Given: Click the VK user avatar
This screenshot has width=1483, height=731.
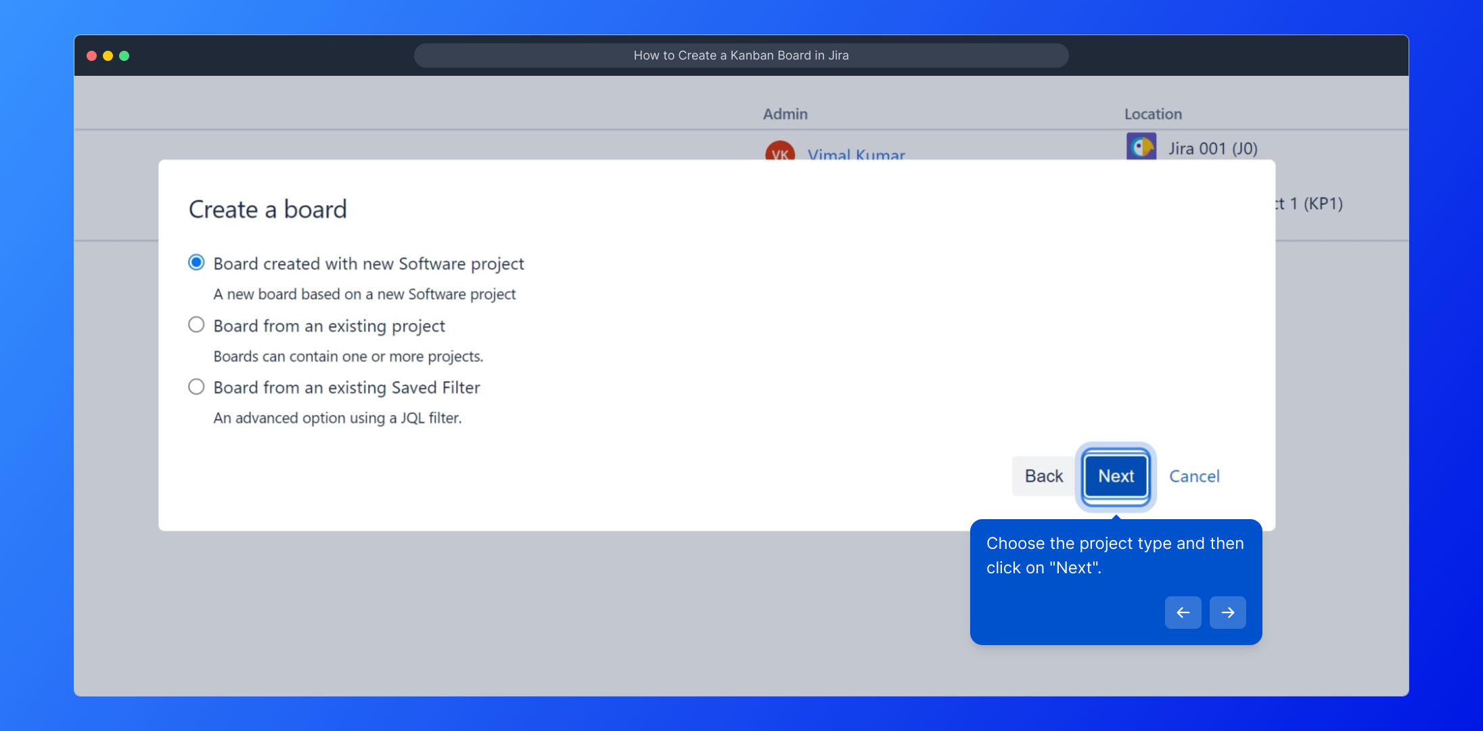Looking at the screenshot, I should pos(779,152).
